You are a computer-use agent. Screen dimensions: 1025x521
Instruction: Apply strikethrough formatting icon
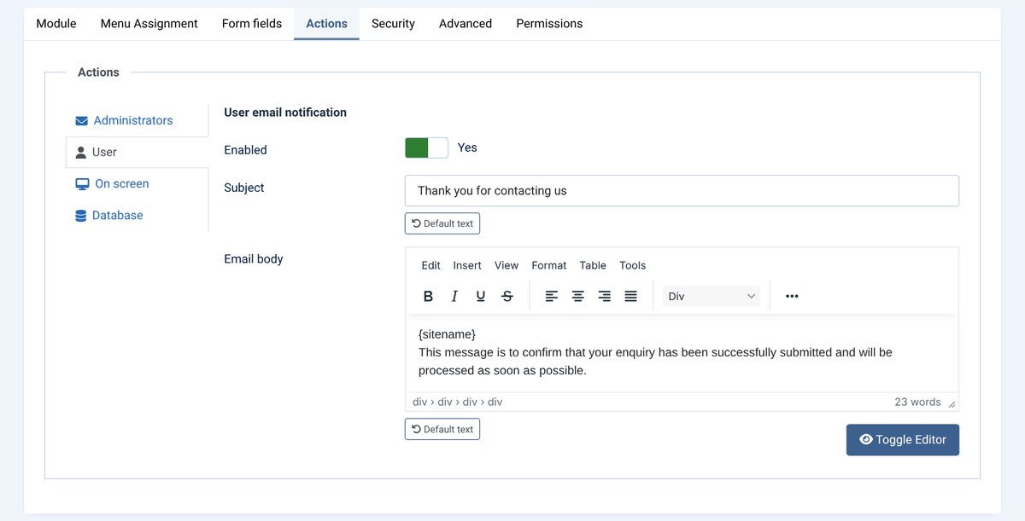coord(507,296)
